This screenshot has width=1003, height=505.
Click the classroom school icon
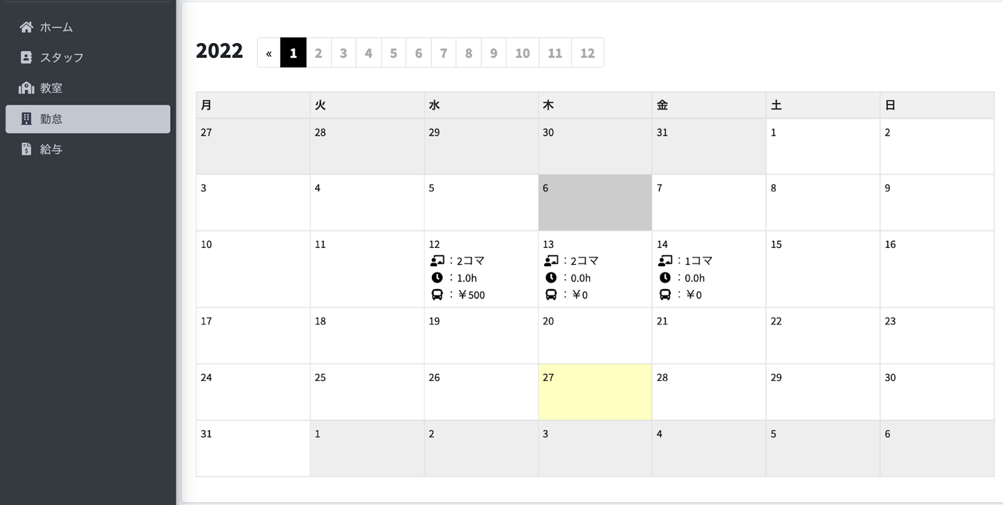coord(26,88)
